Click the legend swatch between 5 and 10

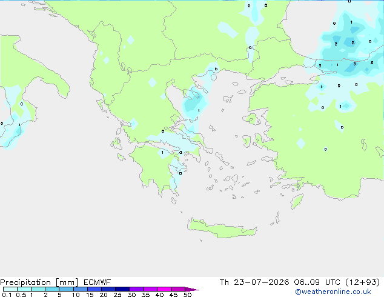click(x=66, y=289)
